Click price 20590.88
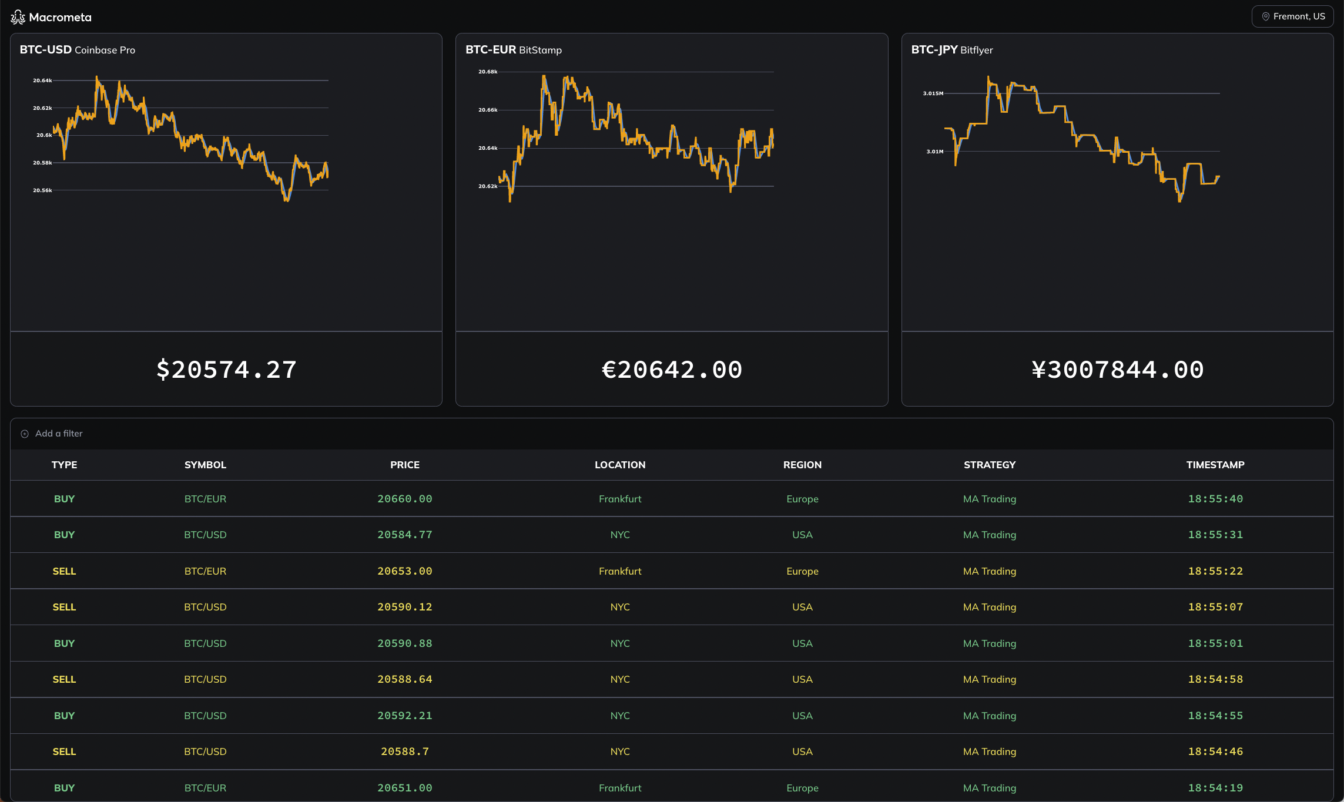This screenshot has height=802, width=1344. 405,643
